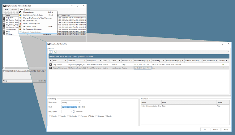
Task: Open the About menu
Action: click(x=28, y=9)
